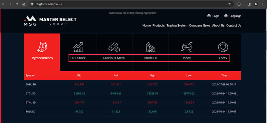Click the Login link
267x123 pixels.
click(x=213, y=16)
